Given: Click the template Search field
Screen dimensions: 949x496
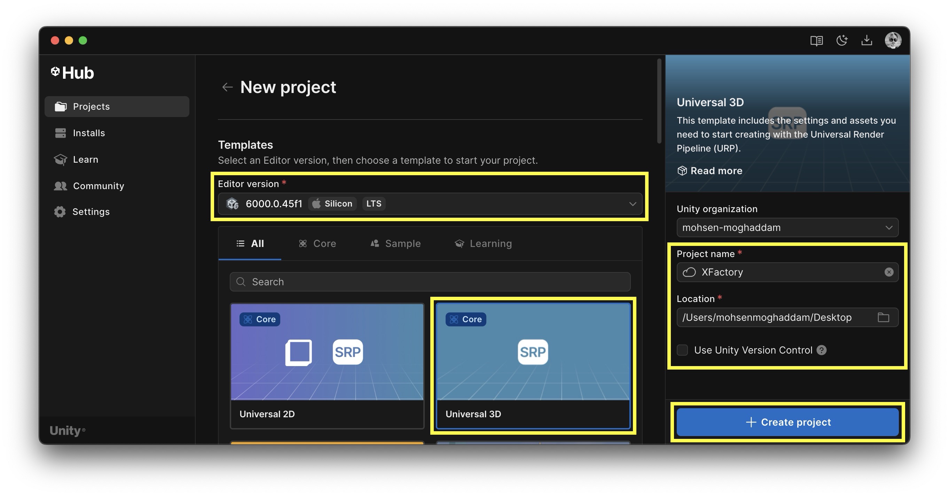Looking at the screenshot, I should point(430,282).
